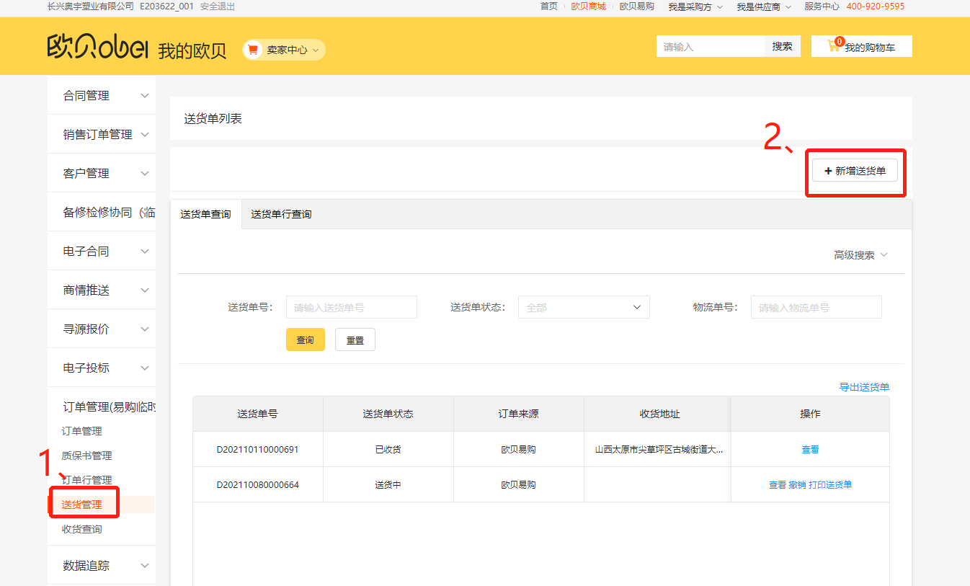Click the 重置 button

355,339
